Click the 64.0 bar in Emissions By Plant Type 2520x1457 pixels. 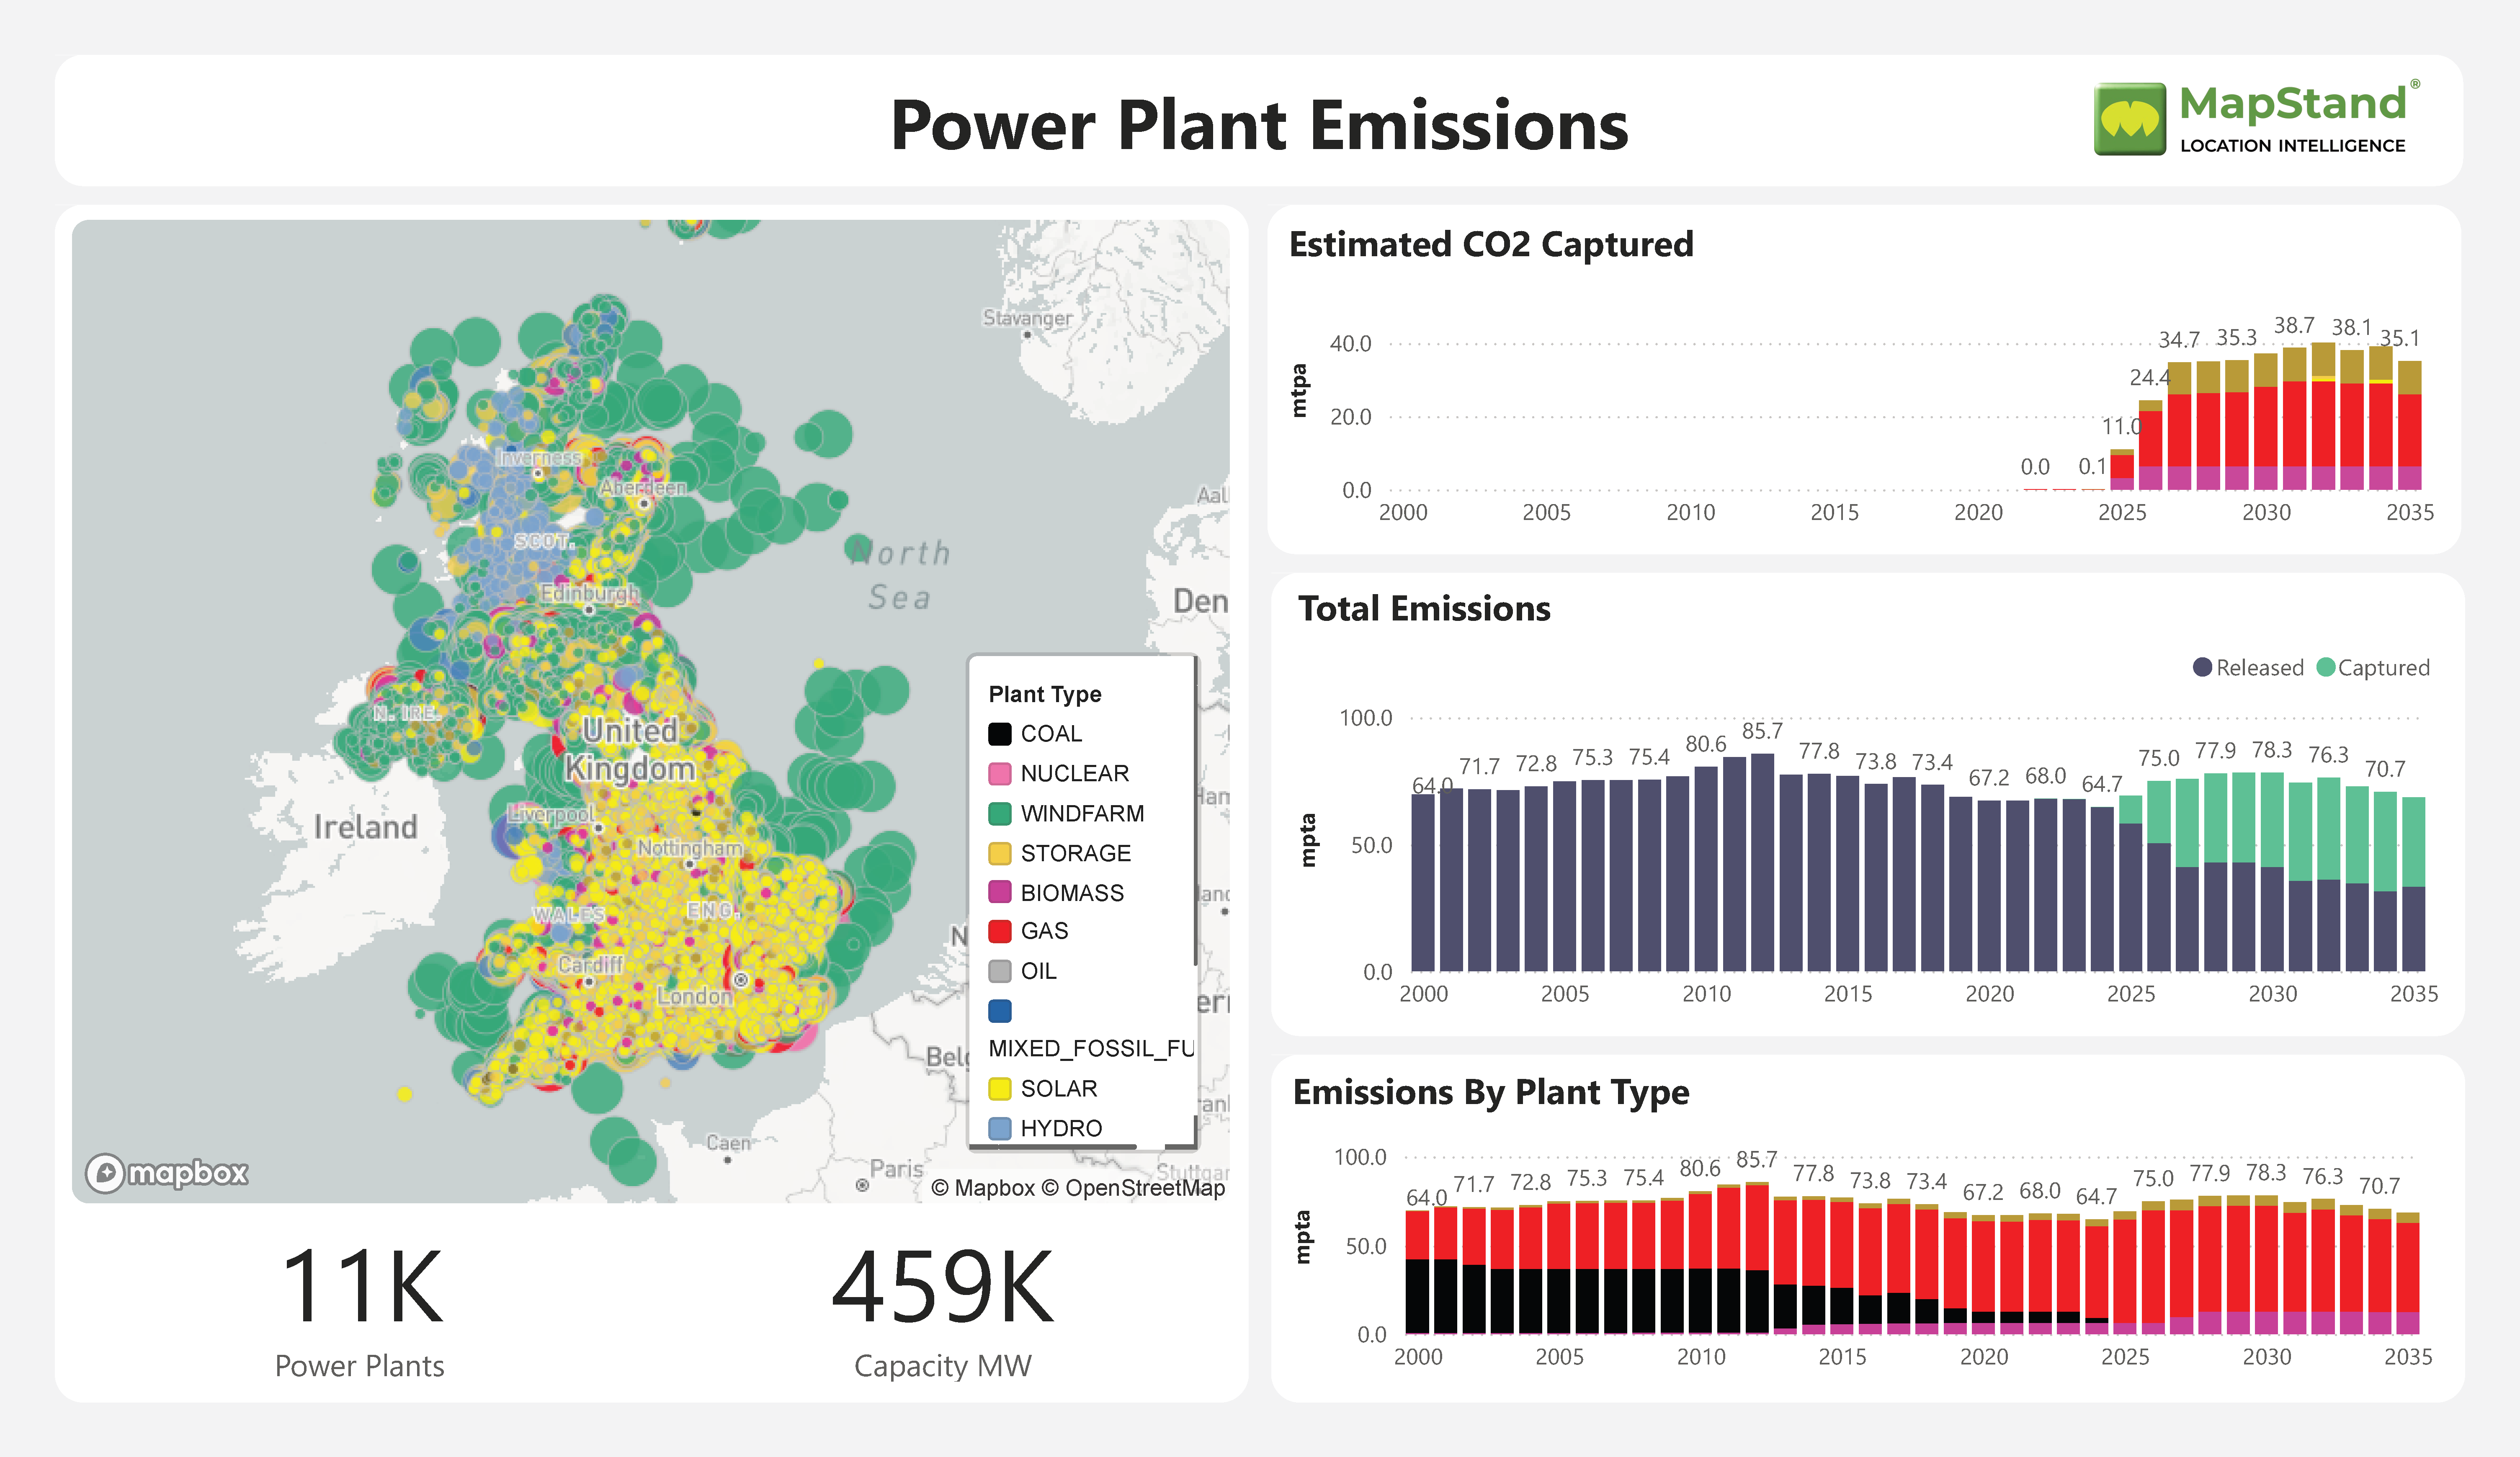pyautogui.click(x=1417, y=1272)
